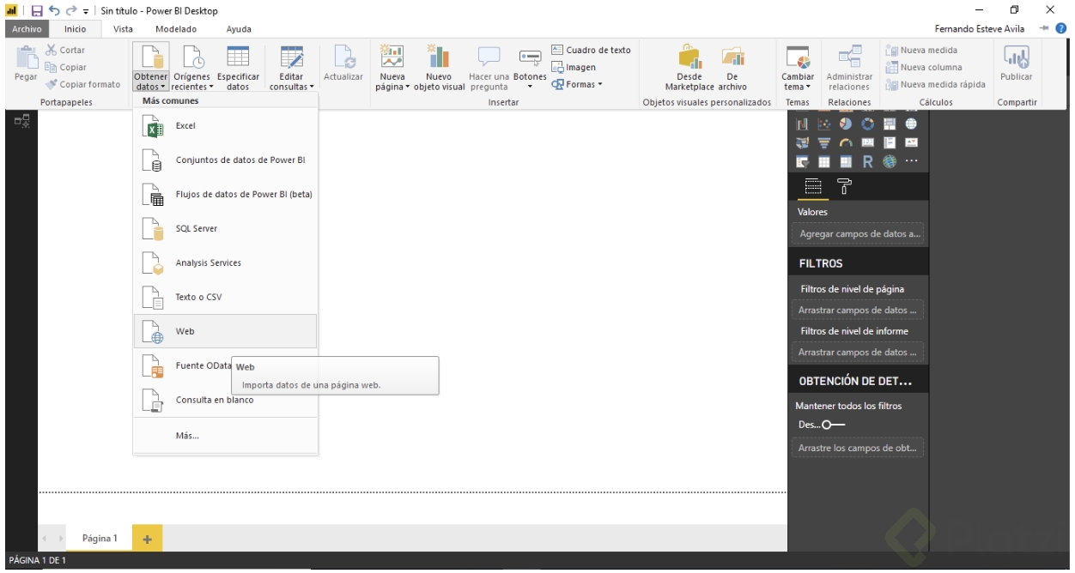Screen dimensions: 1075x573
Task: Switch to the Vista ribbon tab
Action: pos(123,29)
